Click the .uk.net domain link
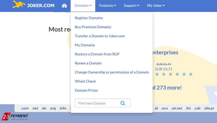Viewport: 217px width, 123px height. point(177,108)
